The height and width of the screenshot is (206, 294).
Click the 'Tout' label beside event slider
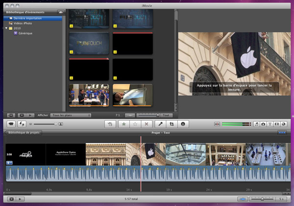click(x=166, y=115)
